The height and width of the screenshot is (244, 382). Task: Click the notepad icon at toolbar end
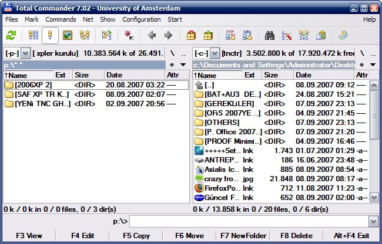343,35
